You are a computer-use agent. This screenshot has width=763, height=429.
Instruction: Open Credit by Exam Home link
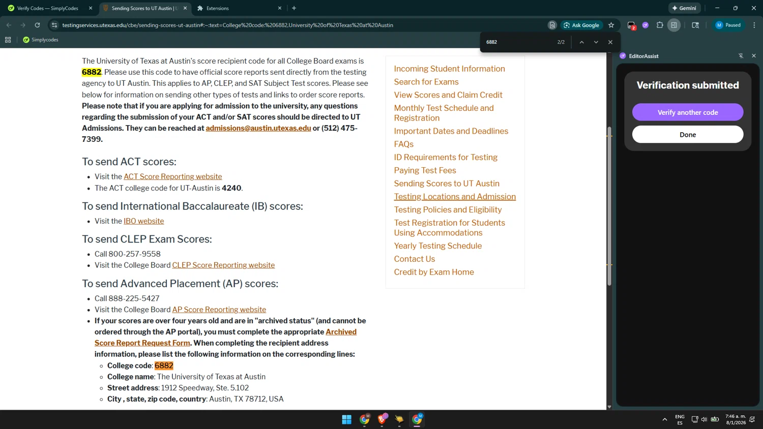coord(434,272)
